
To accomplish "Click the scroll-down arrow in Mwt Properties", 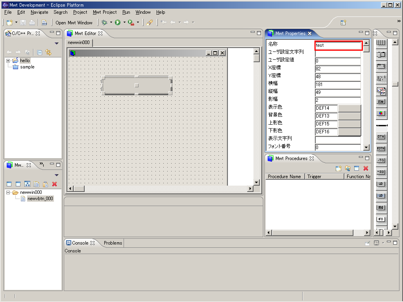I will 366,147.
